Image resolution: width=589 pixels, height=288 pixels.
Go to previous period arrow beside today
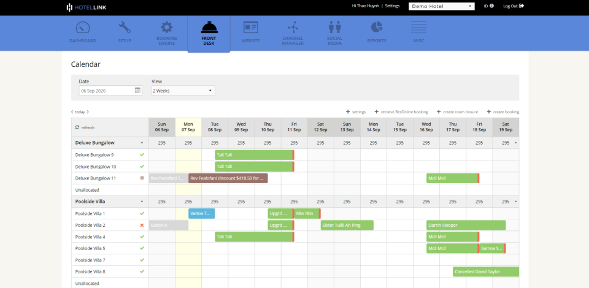(x=72, y=112)
